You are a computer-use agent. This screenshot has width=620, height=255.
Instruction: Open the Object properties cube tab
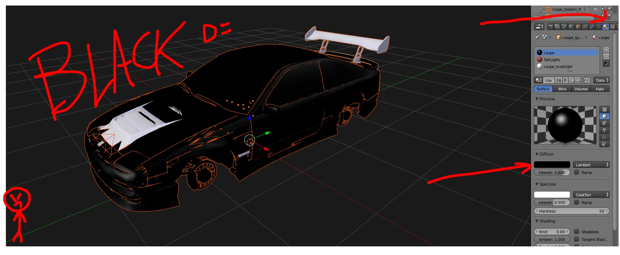click(578, 27)
